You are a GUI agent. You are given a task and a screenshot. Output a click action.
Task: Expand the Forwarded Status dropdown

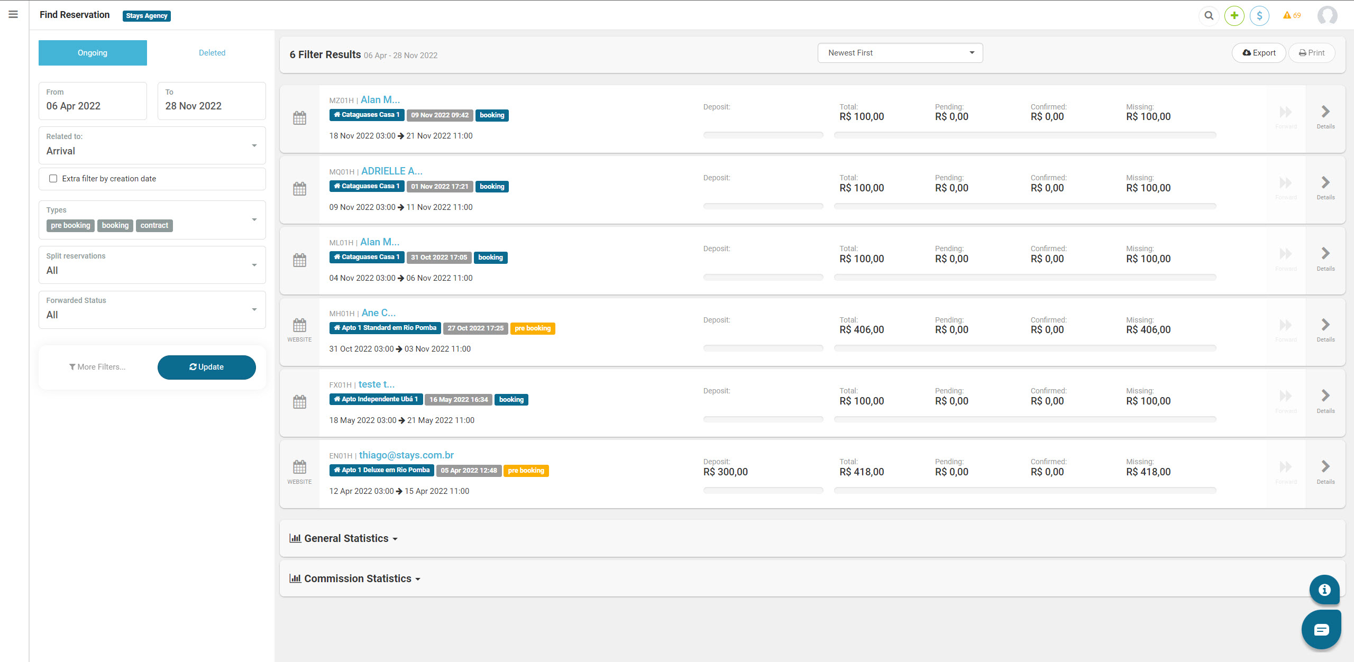tap(152, 309)
